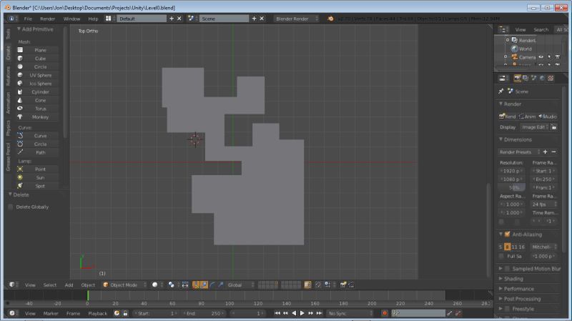Add a Curve Circle object

click(38, 144)
